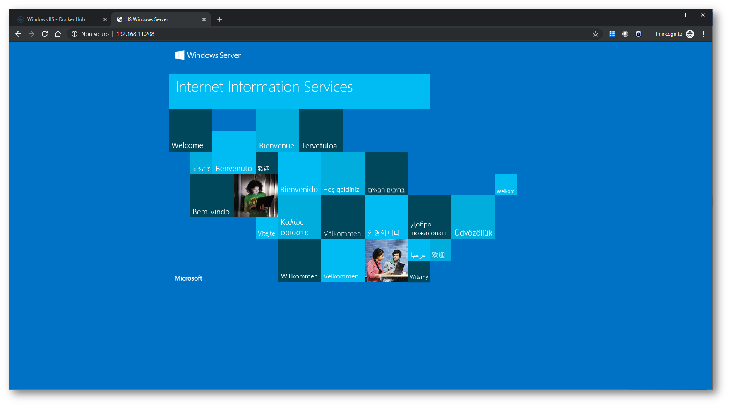Click the Chinese 欢迎 tile
Viewport: 730px width, 407px height.
pyautogui.click(x=441, y=250)
